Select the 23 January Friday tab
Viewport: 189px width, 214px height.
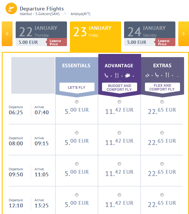(95, 37)
